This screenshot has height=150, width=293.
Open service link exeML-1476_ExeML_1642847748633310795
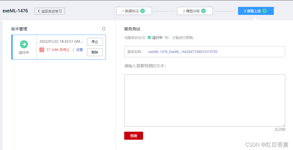click(x=183, y=52)
